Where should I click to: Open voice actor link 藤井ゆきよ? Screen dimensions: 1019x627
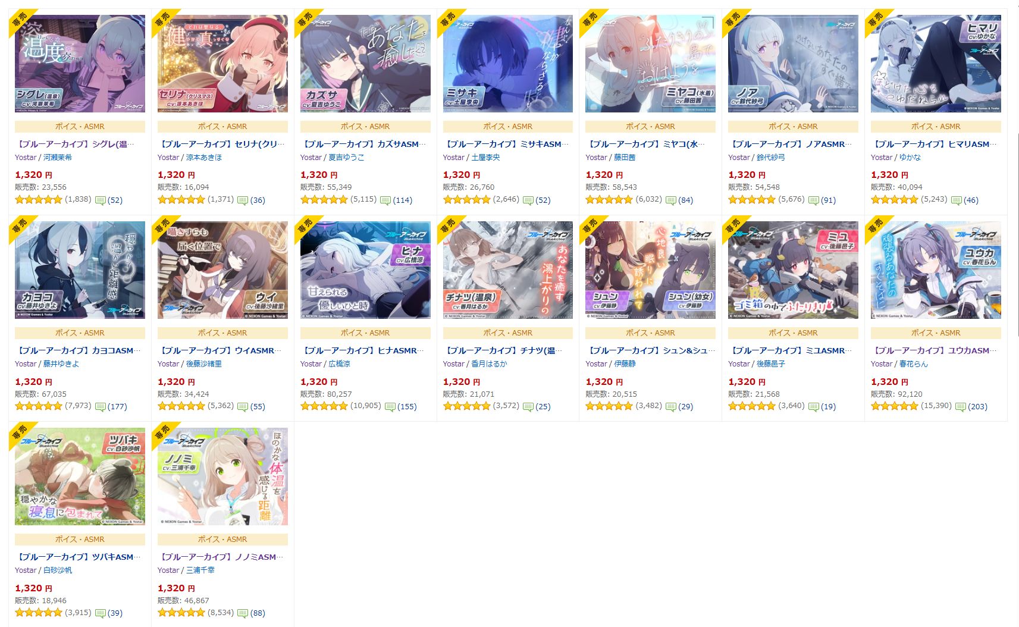(61, 364)
